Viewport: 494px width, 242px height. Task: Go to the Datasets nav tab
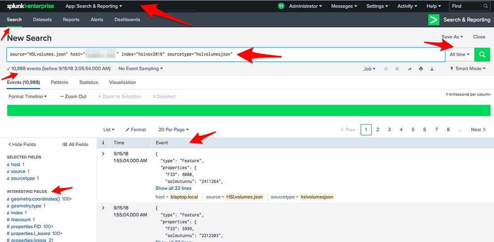click(x=42, y=20)
